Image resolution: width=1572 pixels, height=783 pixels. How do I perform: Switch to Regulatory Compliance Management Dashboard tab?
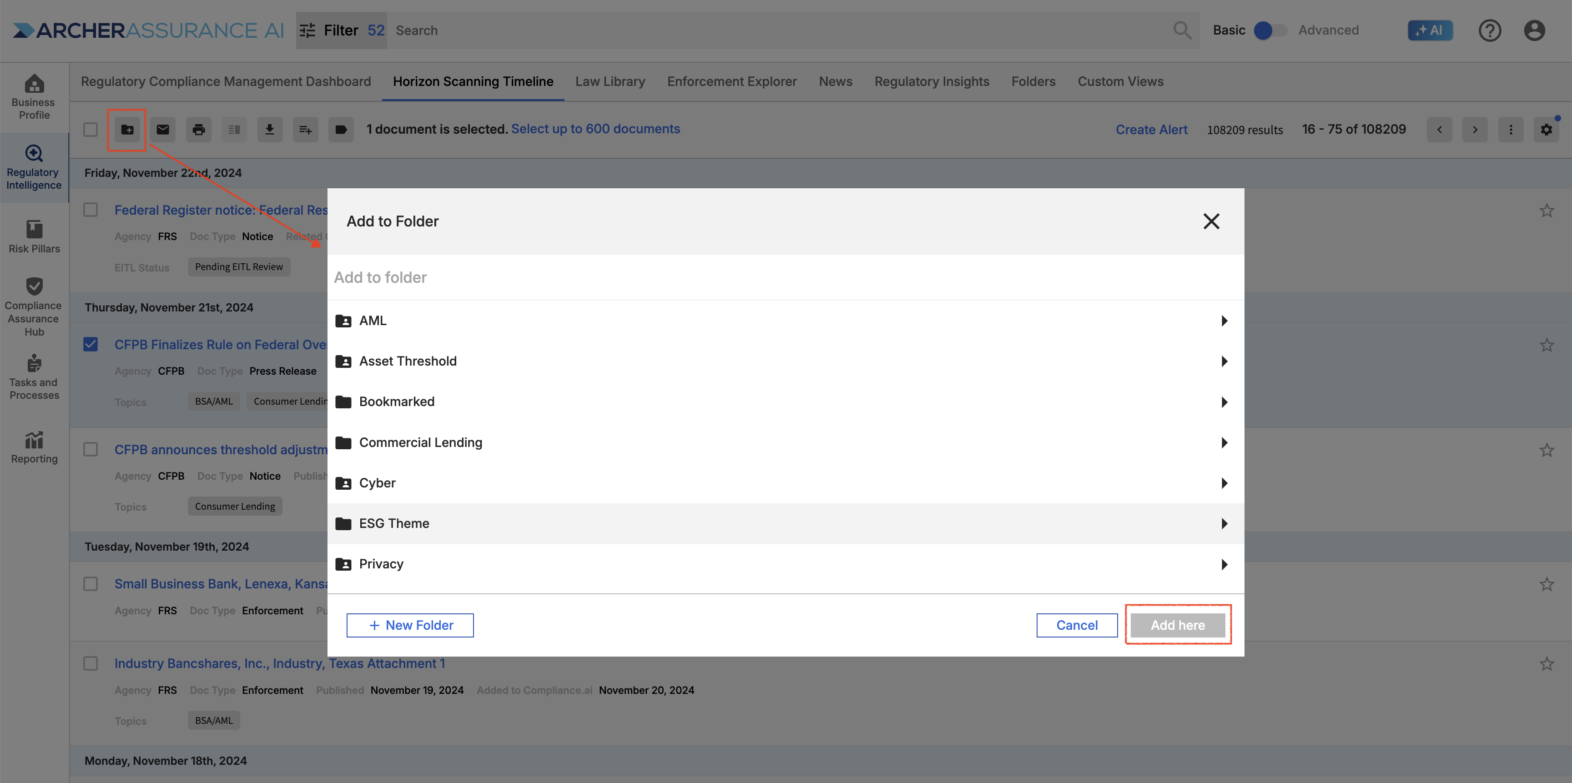point(226,81)
